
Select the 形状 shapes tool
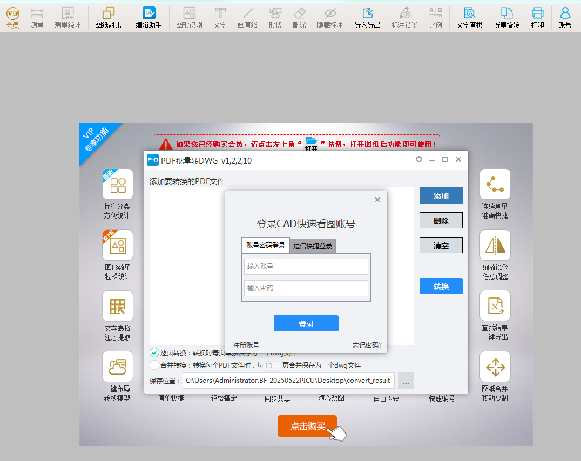click(275, 18)
